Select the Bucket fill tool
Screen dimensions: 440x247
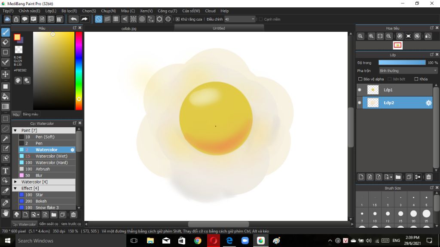[6, 96]
